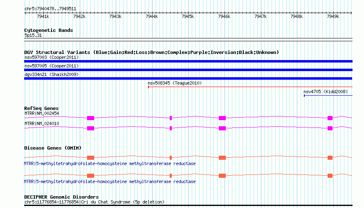This screenshot has height=208, width=364.
Task: Click NM_002454 magenta exon near 7942k
Action: pyautogui.click(x=90, y=118)
